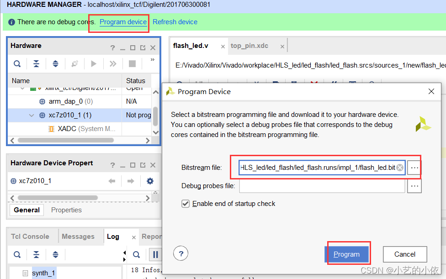Switch to the Properties tab
This screenshot has height=279, width=446.
click(x=66, y=210)
